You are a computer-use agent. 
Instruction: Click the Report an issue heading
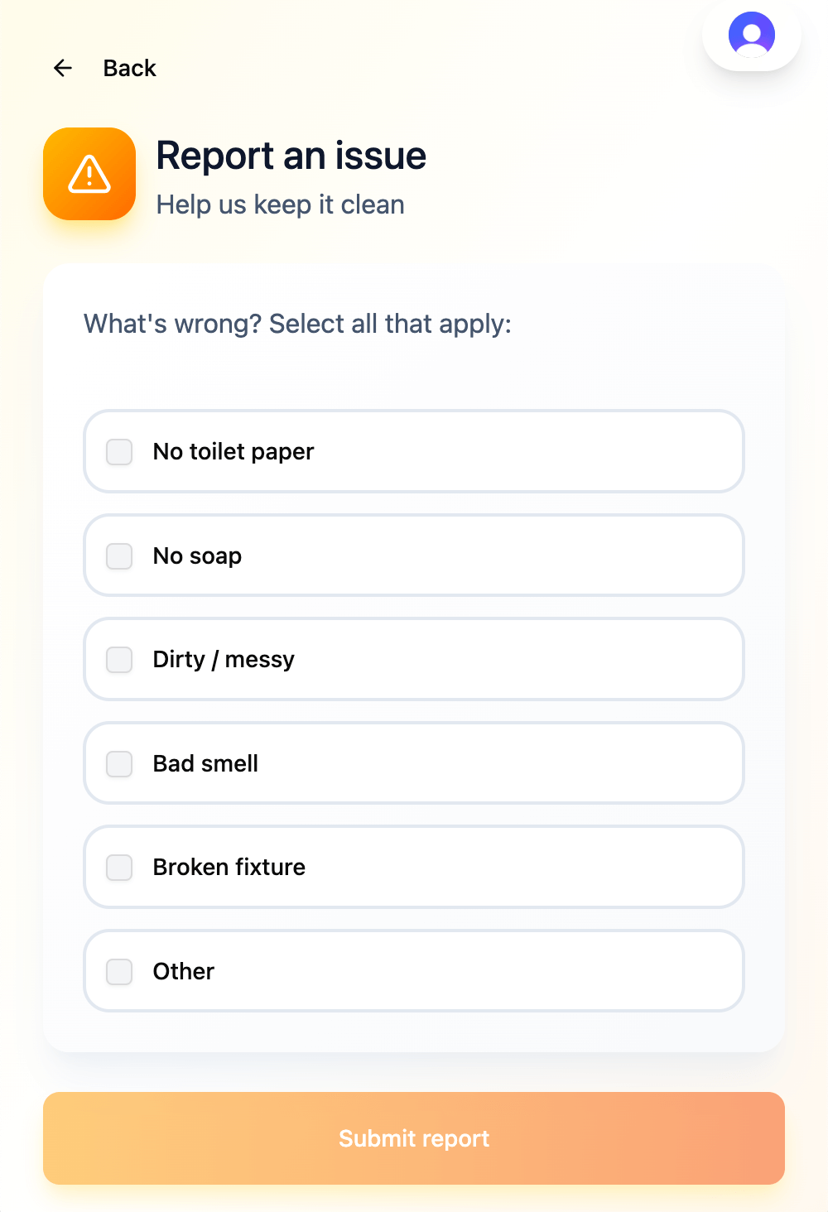(291, 156)
